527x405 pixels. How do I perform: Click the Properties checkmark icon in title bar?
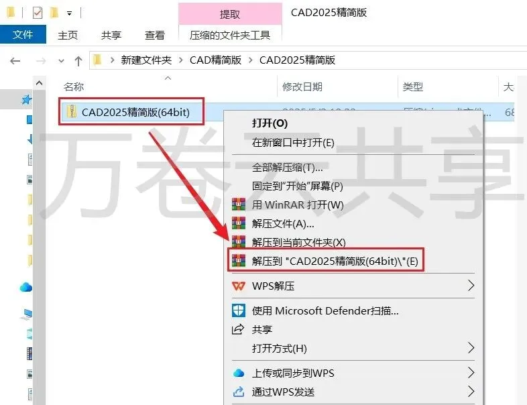click(38, 13)
